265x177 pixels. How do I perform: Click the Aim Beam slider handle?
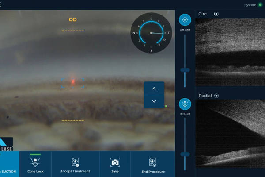(x=185, y=70)
